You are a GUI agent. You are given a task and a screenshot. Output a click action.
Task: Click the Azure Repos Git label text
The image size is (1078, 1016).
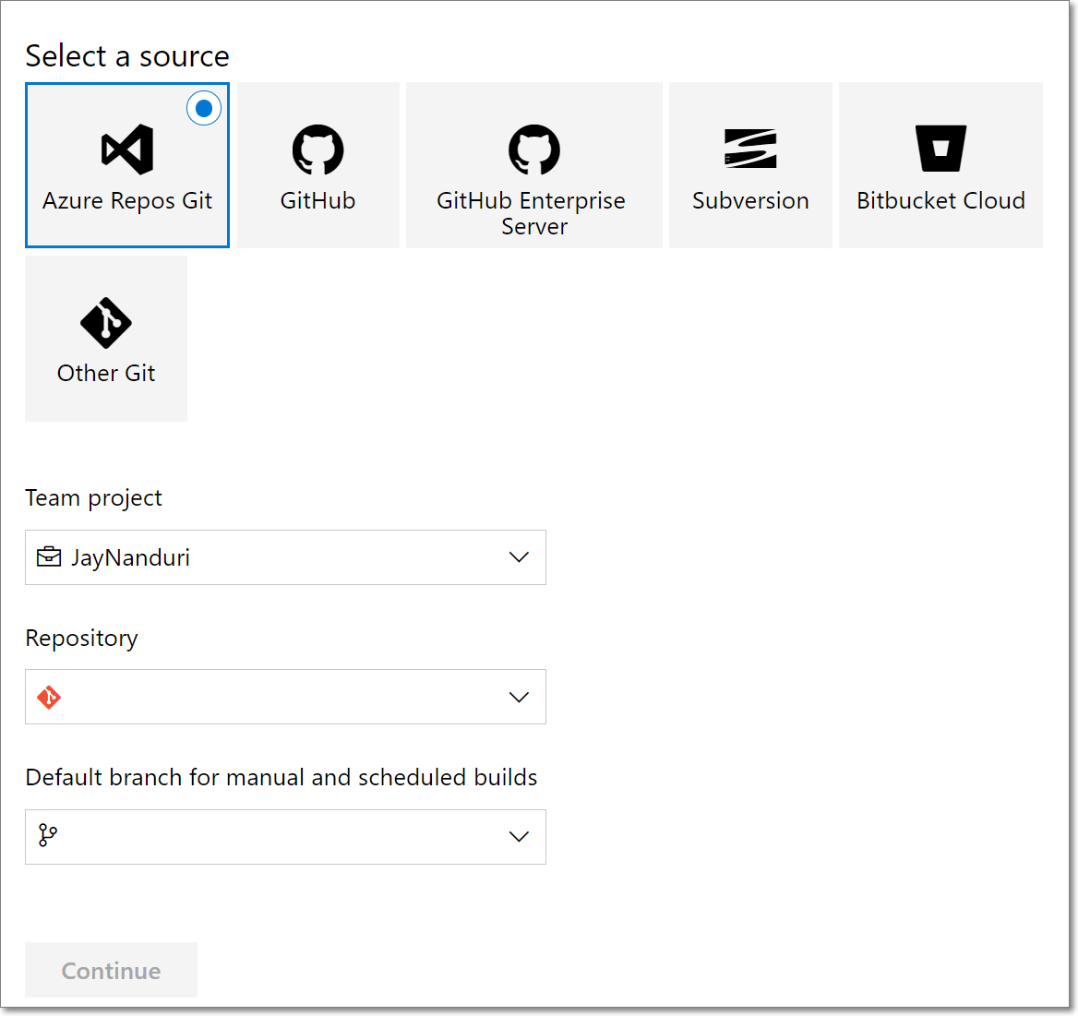[127, 201]
